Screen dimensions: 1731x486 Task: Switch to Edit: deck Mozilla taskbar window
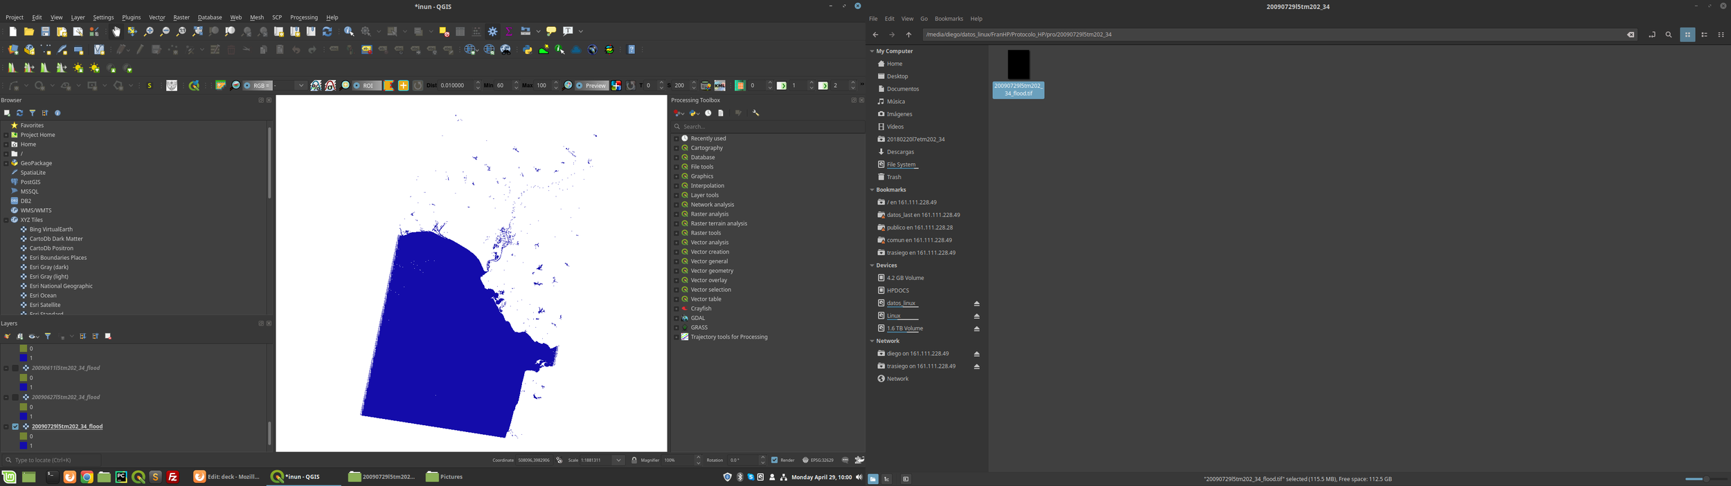point(226,476)
